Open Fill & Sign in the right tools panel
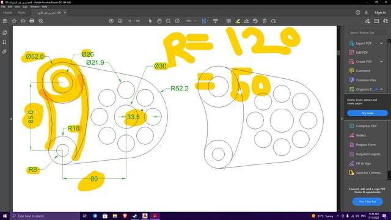The height and width of the screenshot is (220, 391). [363, 164]
